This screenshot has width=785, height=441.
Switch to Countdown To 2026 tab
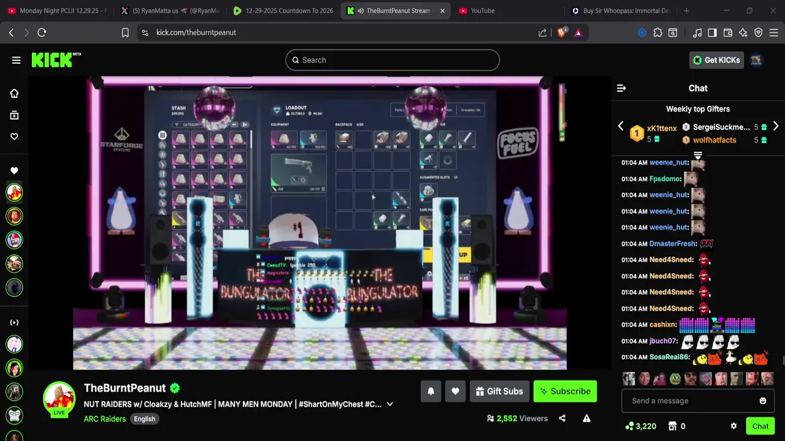[x=283, y=10]
